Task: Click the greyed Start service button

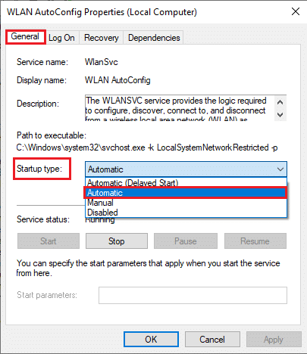Action: click(49, 241)
